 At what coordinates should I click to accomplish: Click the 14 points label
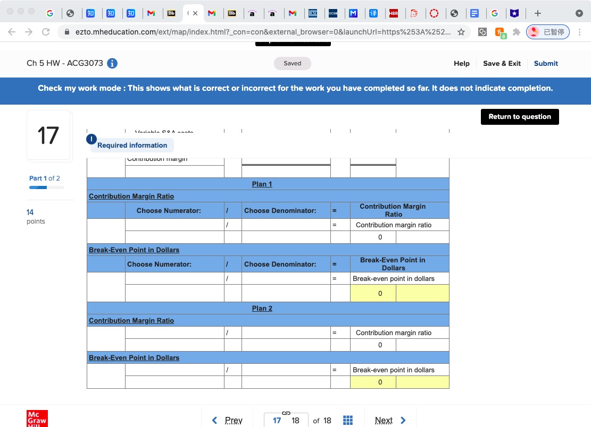coord(36,217)
